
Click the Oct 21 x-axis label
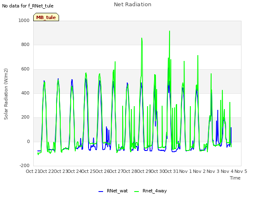33,171
